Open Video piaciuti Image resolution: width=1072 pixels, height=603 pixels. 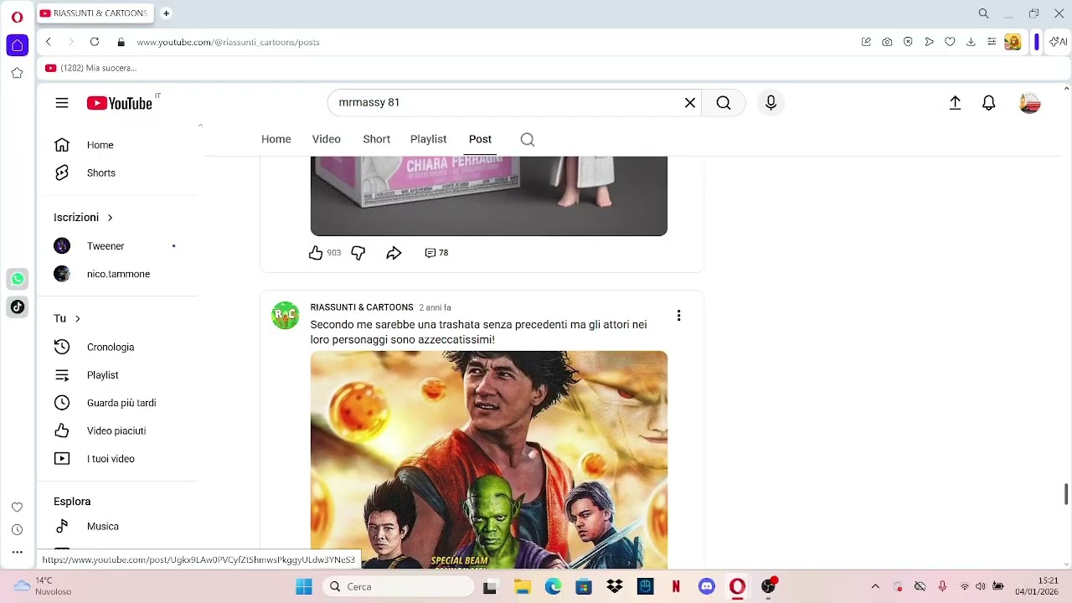[117, 430]
